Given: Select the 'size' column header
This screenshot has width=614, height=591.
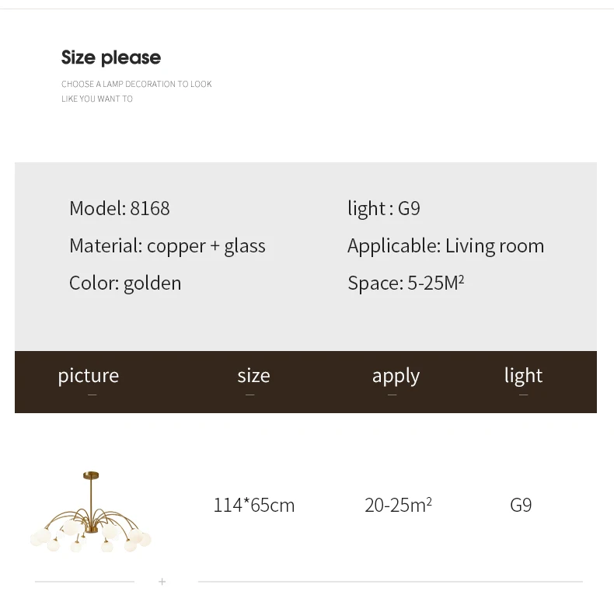Looking at the screenshot, I should [253, 376].
